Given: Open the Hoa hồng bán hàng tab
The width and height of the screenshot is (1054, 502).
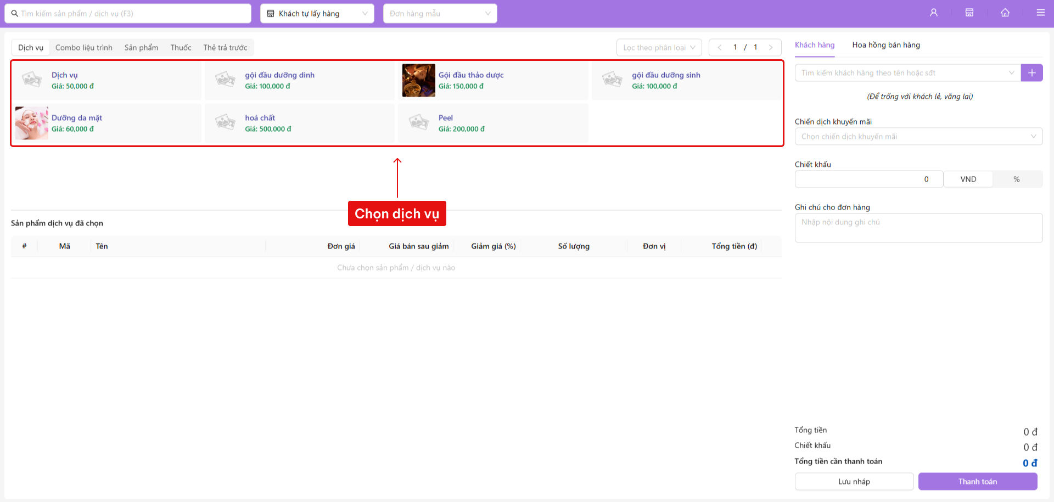Looking at the screenshot, I should pyautogui.click(x=886, y=45).
